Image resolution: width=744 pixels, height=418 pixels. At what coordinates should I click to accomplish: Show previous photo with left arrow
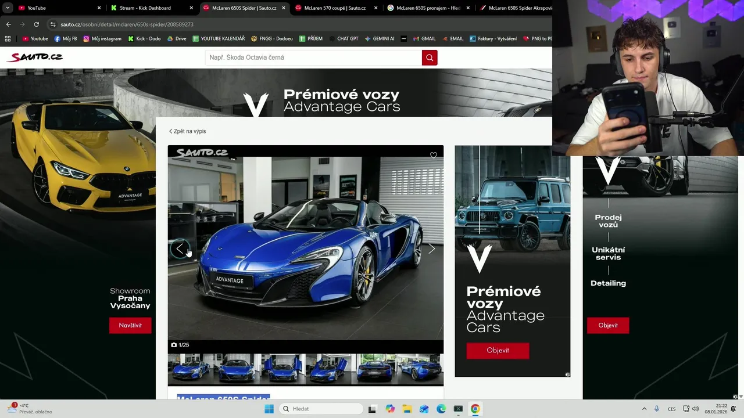[180, 248]
